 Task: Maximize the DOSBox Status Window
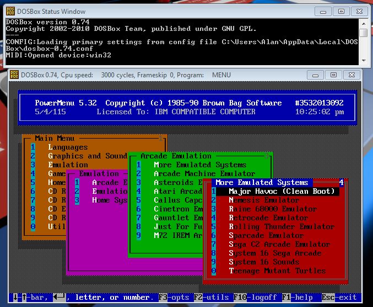point(341,12)
